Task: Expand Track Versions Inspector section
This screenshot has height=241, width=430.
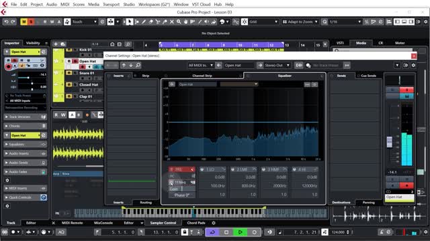Action: [25, 116]
